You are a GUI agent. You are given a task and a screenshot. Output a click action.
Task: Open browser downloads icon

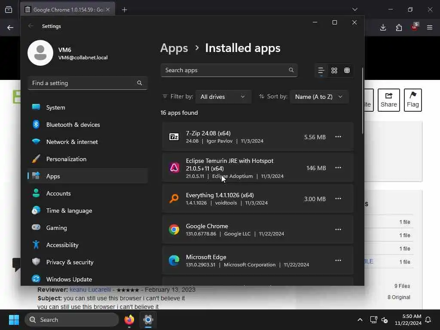[x=383, y=27]
